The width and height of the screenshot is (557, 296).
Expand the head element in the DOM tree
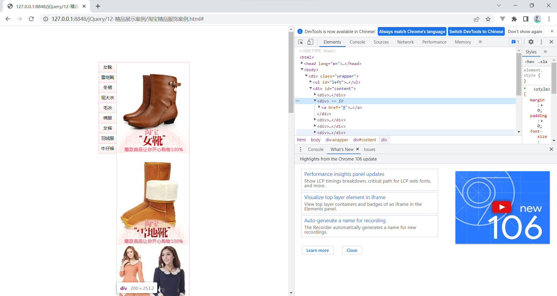click(302, 63)
